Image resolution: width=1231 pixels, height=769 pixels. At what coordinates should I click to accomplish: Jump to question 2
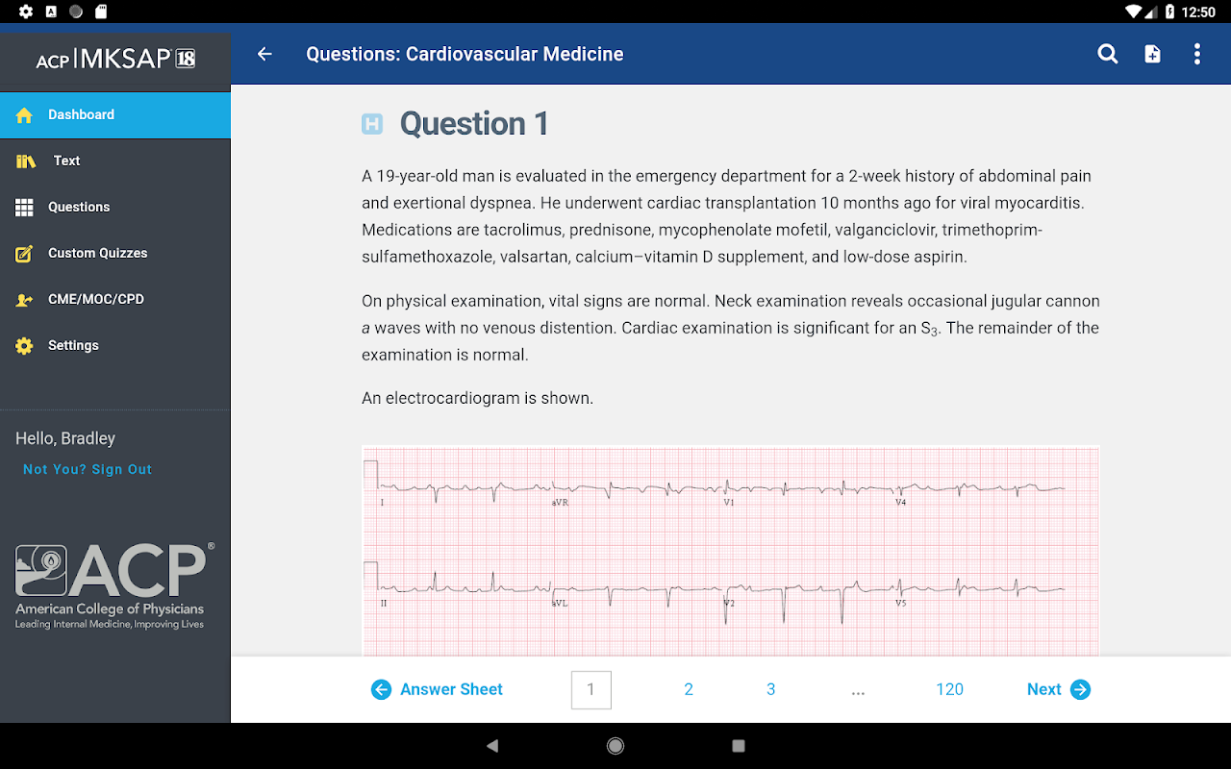click(x=689, y=689)
